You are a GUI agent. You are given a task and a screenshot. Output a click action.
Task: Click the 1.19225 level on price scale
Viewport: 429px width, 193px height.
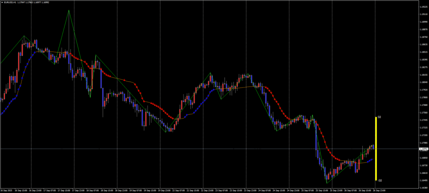tap(423, 6)
